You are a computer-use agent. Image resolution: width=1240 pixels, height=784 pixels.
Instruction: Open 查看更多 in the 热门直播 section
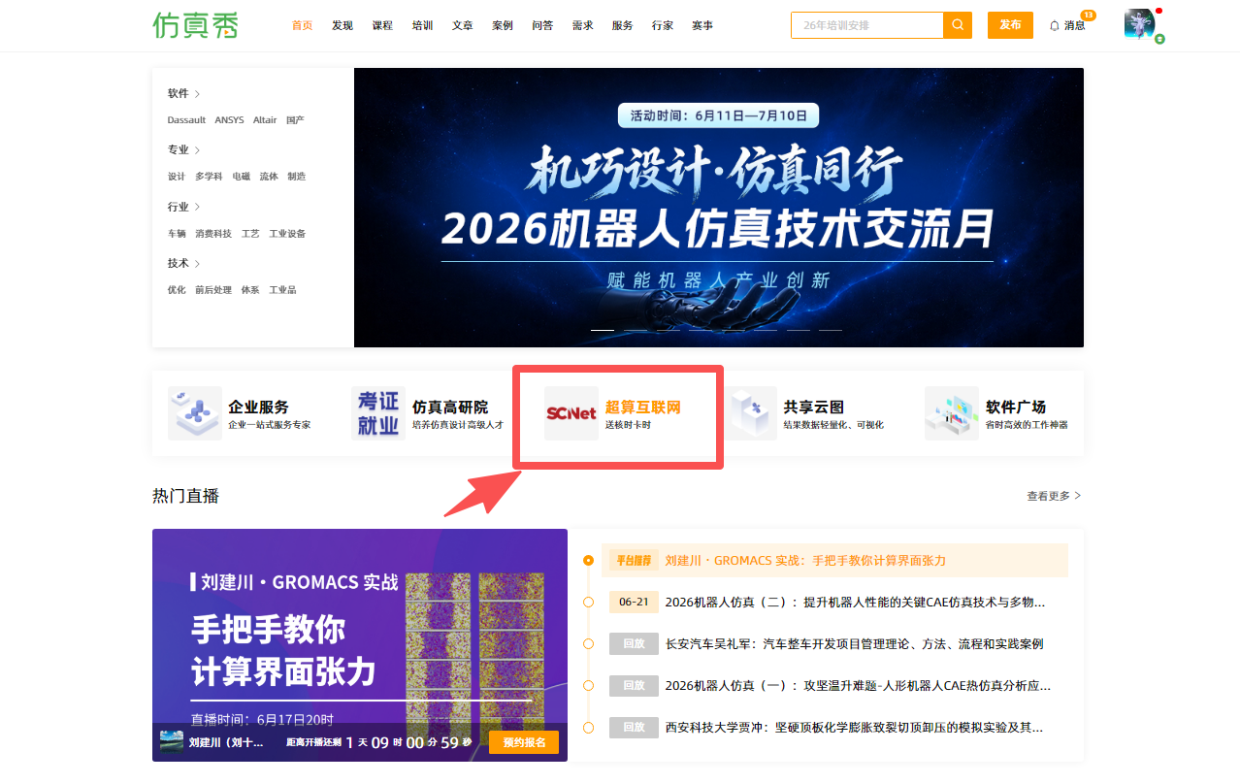coord(1054,496)
